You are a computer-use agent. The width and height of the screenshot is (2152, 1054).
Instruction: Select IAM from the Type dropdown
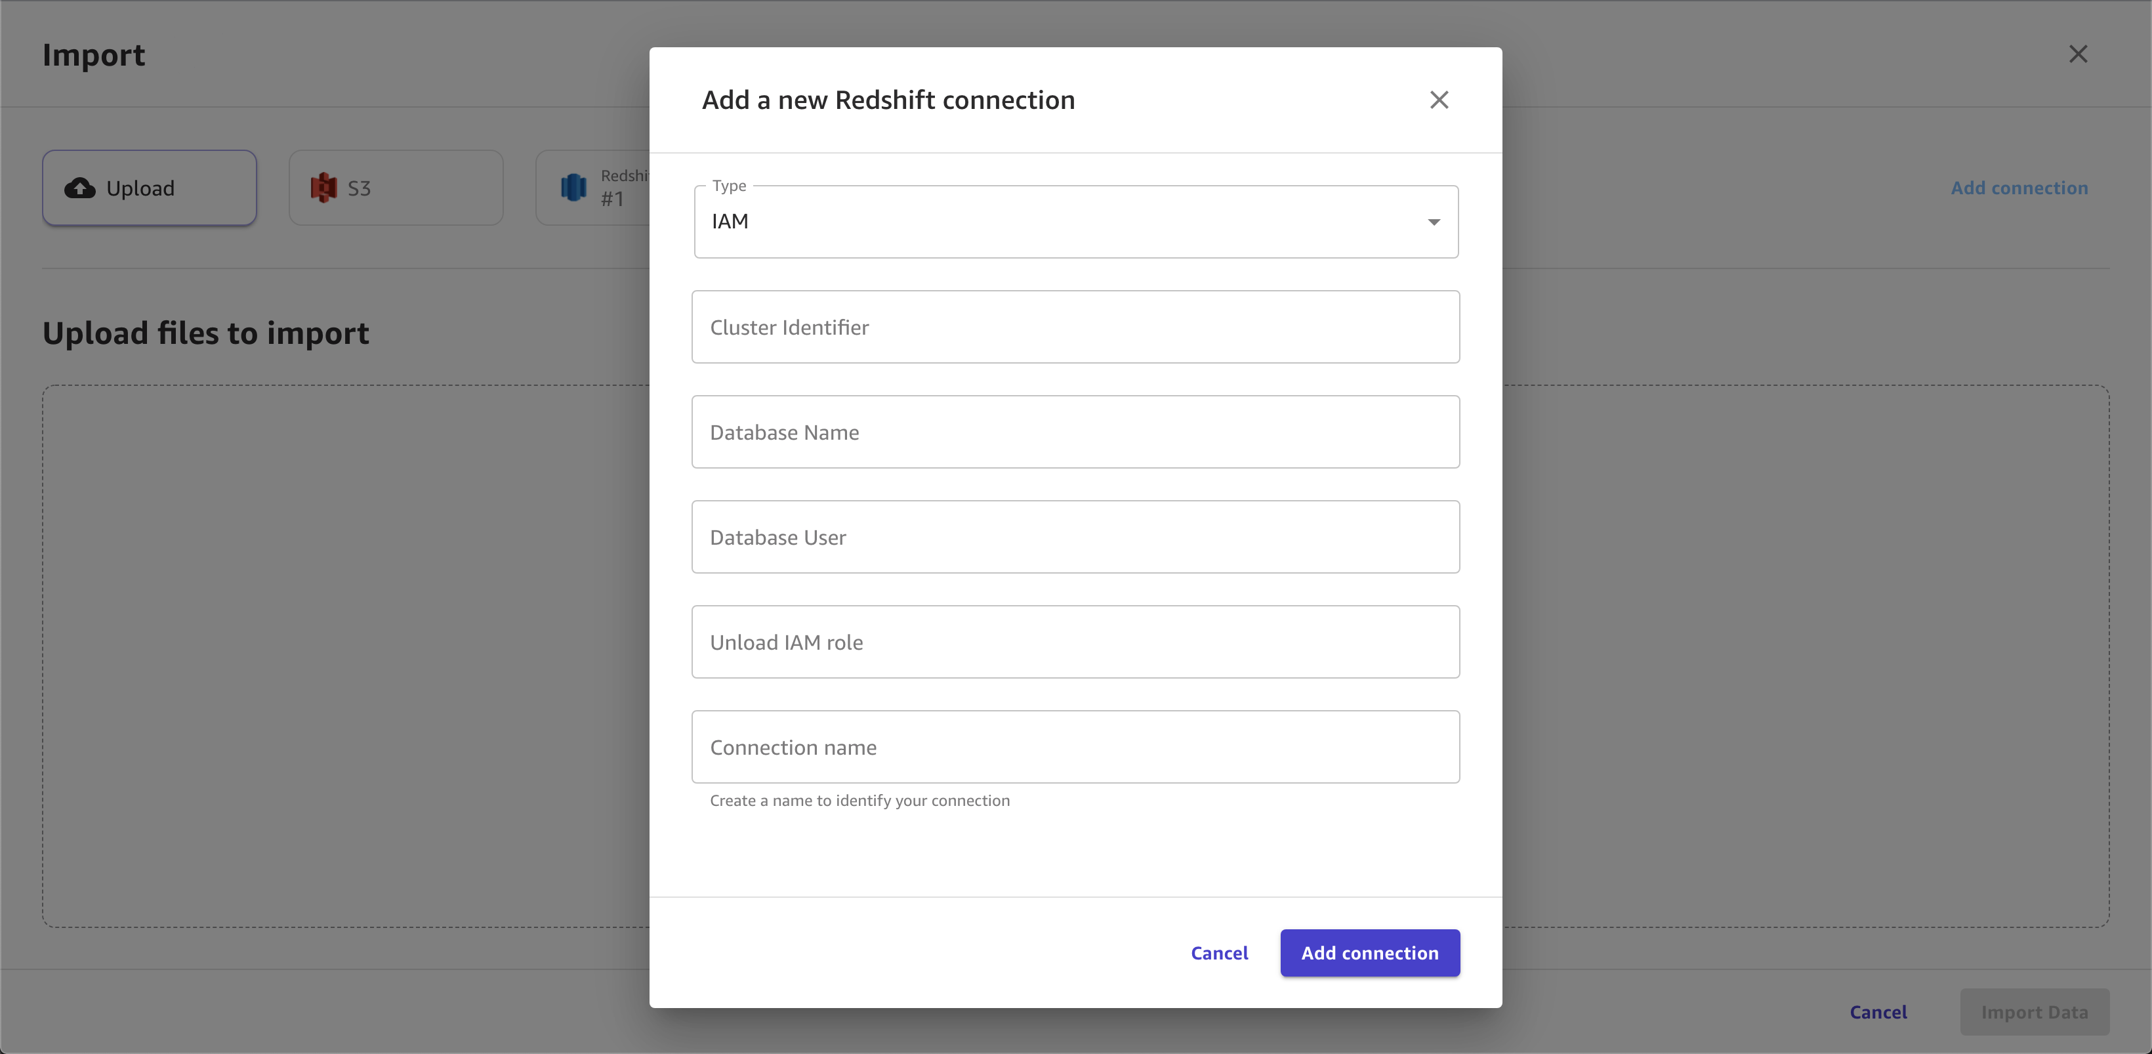(1076, 221)
